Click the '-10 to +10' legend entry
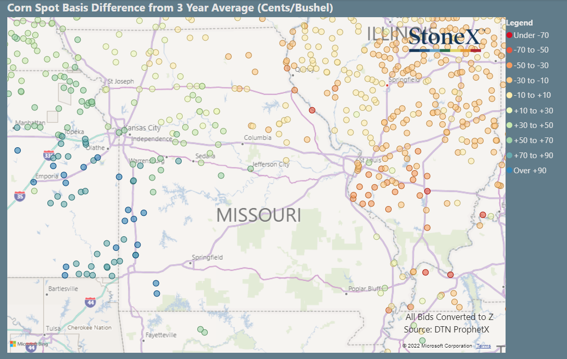567x359 pixels. click(x=528, y=95)
